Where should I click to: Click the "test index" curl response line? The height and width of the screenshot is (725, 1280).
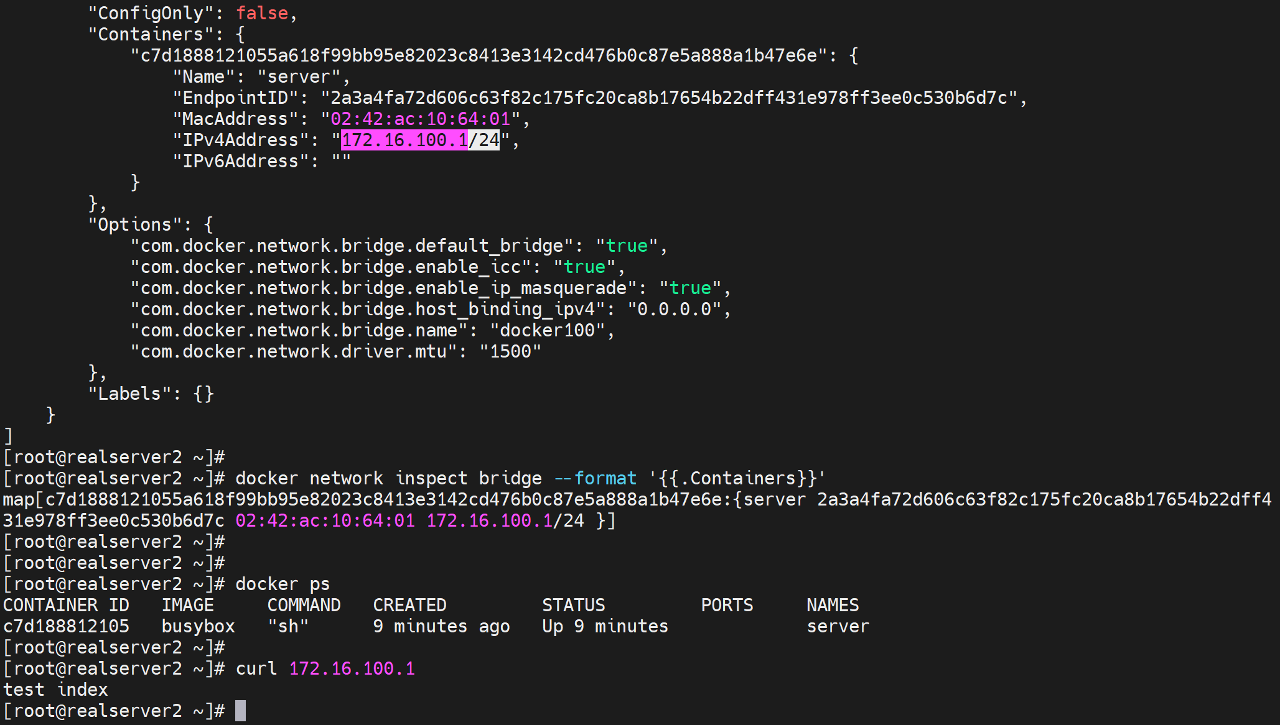[x=55, y=690]
